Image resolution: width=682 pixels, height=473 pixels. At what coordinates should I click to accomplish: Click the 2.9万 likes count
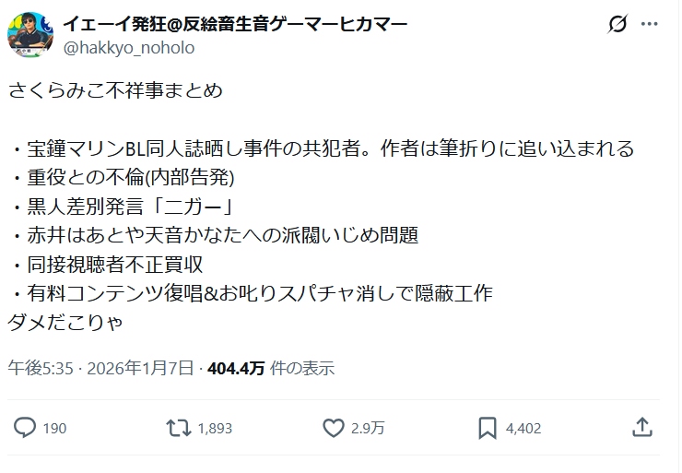click(x=368, y=428)
